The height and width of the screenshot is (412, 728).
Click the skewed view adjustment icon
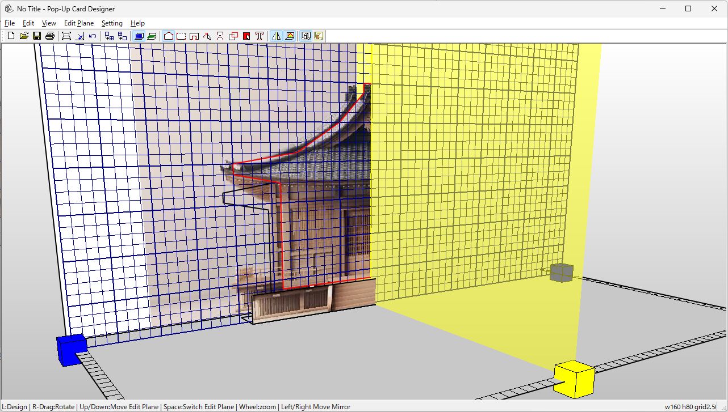(80, 35)
